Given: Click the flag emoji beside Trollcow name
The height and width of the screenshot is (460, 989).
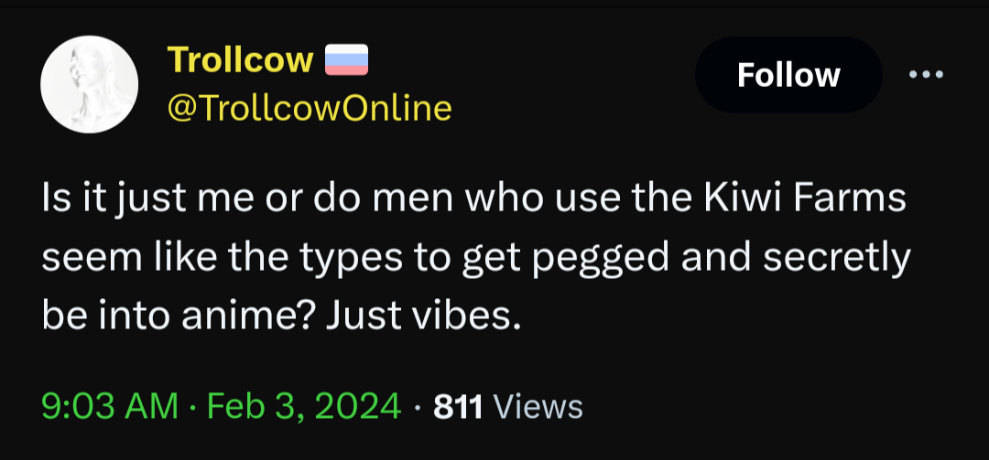Looking at the screenshot, I should (346, 60).
